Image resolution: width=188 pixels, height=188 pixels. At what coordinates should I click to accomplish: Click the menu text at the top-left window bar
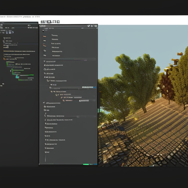(x=20, y=17)
